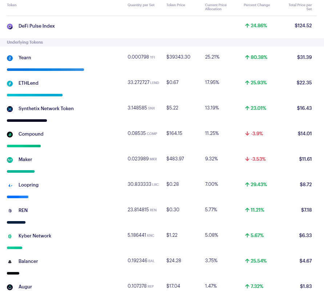The height and width of the screenshot is (296, 324).
Task: Click the 13.19% Synthetix allocation value
Action: (212, 108)
